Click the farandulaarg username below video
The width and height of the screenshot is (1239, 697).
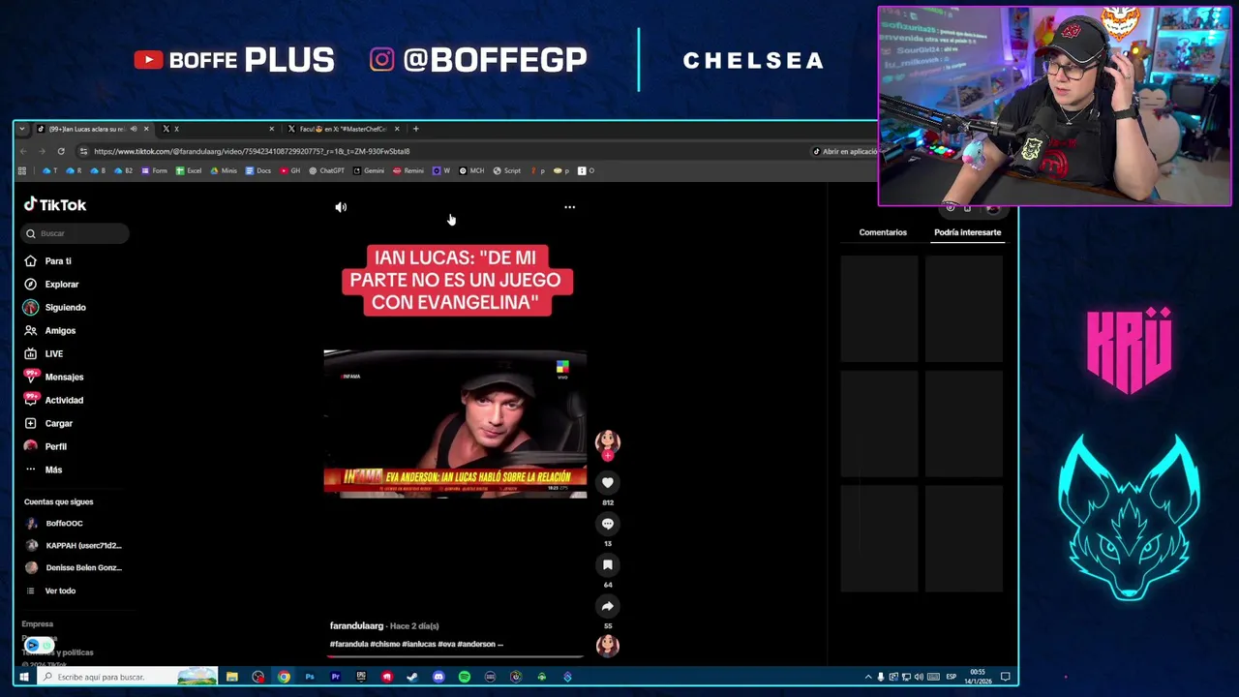click(x=356, y=626)
